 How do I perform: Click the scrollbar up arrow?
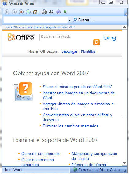[125, 27]
